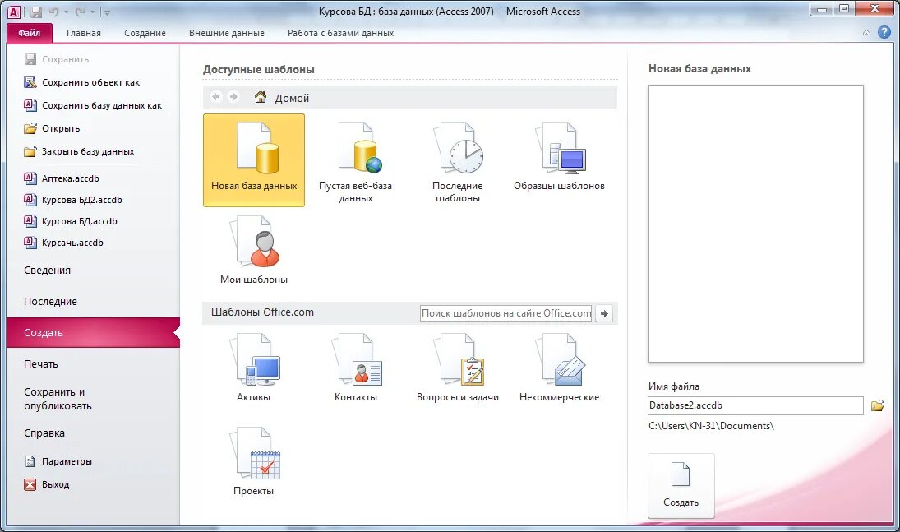Click Выход to exit Access
The height and width of the screenshot is (532, 900).
(47, 484)
